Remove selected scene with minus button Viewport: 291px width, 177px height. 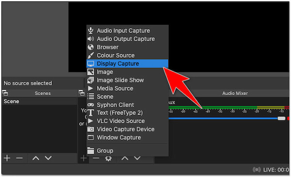19,158
